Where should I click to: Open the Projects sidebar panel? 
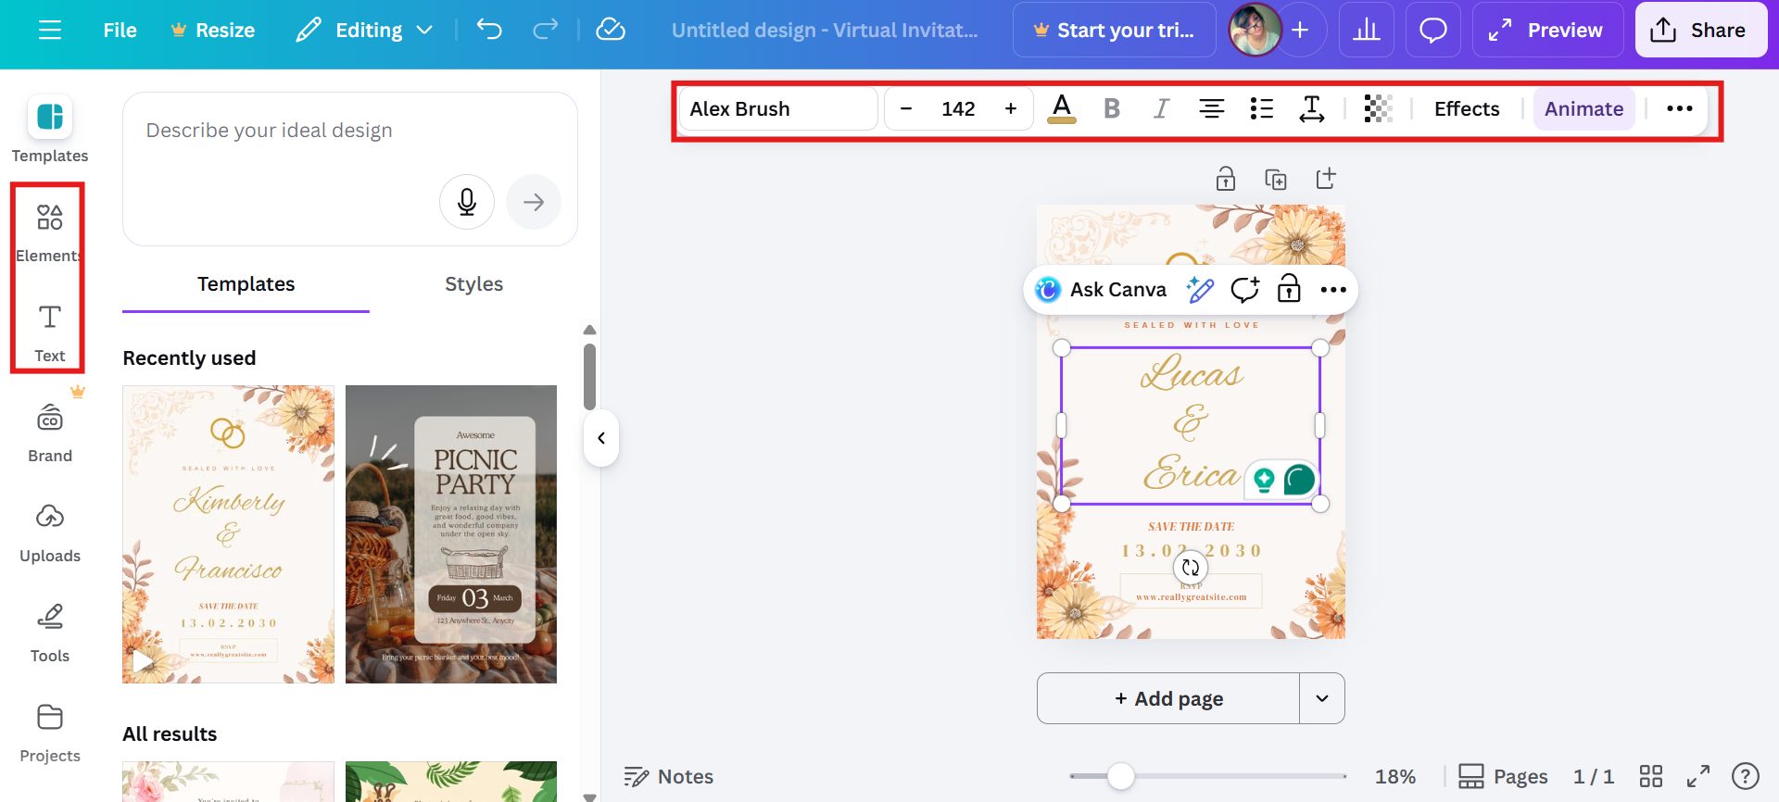click(50, 733)
